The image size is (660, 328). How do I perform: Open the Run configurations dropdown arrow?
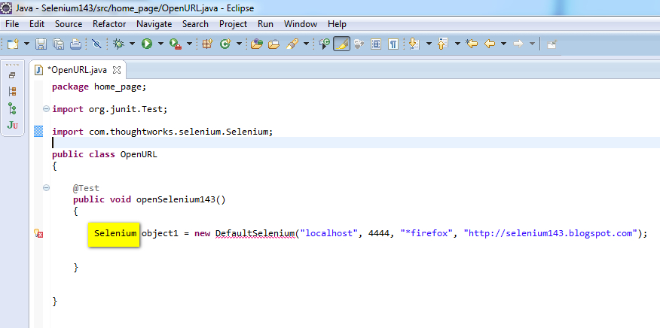point(160,44)
